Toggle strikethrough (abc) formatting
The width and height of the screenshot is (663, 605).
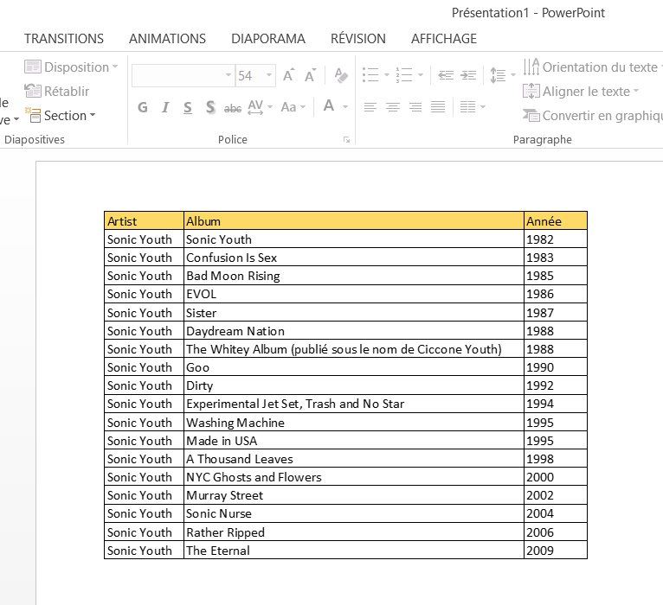[x=233, y=108]
